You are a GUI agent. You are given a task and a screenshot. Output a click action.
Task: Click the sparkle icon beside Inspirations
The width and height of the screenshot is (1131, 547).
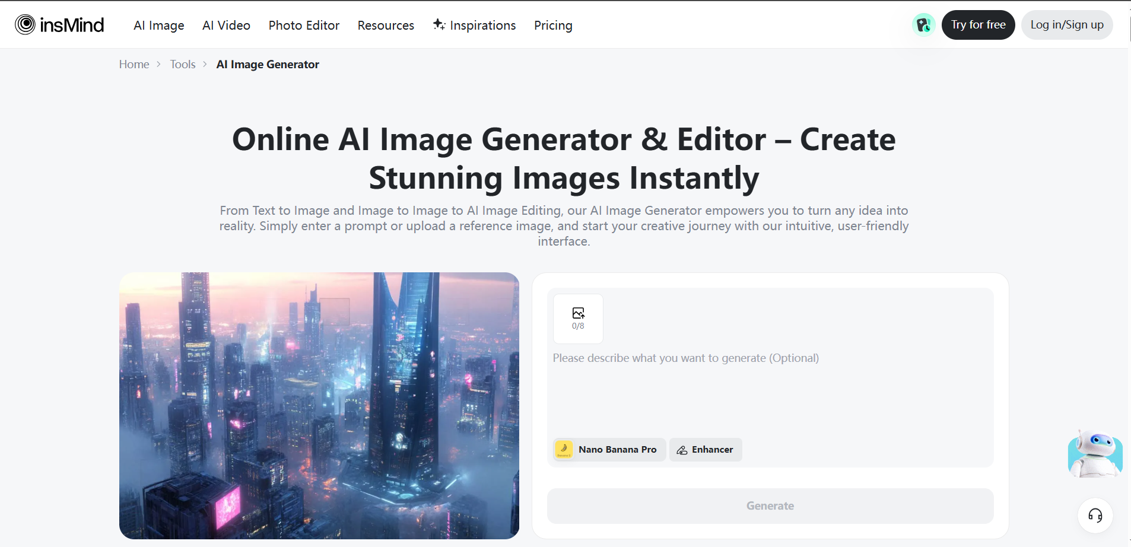click(x=439, y=24)
